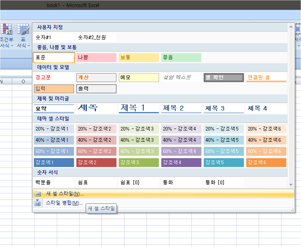Apply the large 제목 title style
This screenshot has height=247, width=301.
[x=96, y=109]
